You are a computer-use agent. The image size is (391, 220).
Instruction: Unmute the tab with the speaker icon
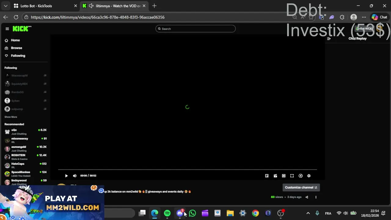[x=91, y=6]
